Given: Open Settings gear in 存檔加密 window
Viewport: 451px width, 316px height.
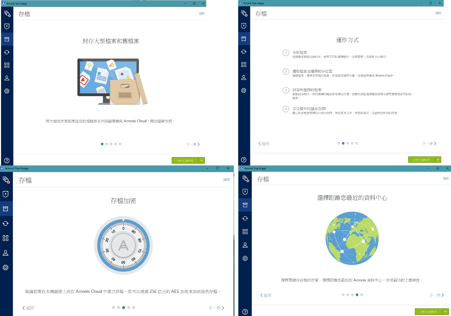Looking at the screenshot, I should pos(6,267).
